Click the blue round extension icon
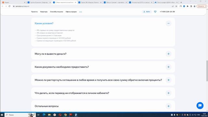This screenshot has height=117, width=208. point(184,6)
